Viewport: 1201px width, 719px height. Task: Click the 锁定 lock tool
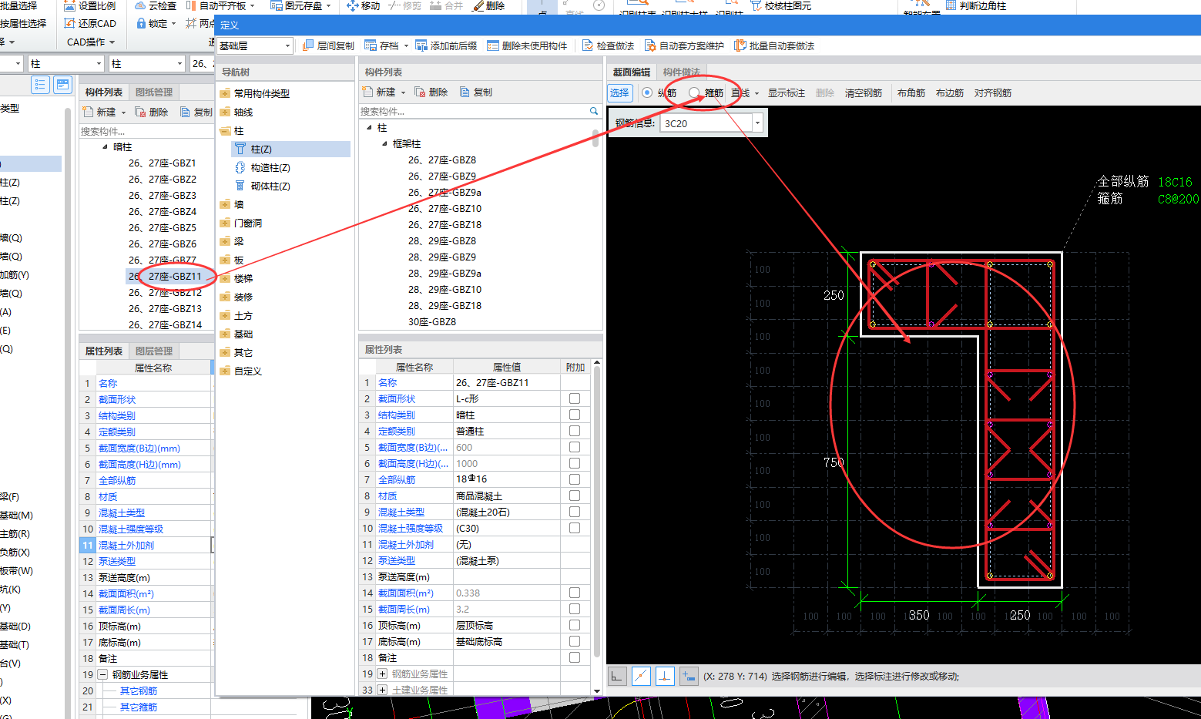coord(152,23)
